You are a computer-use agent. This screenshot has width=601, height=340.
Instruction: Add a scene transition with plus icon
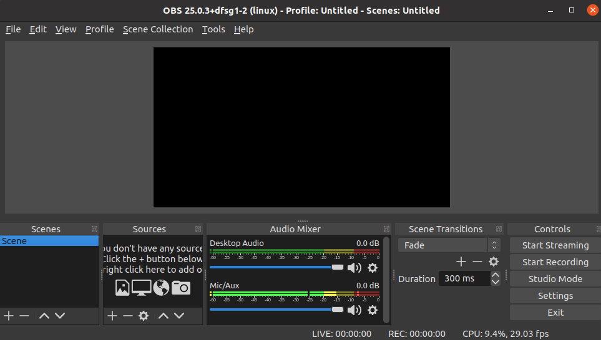click(x=461, y=262)
